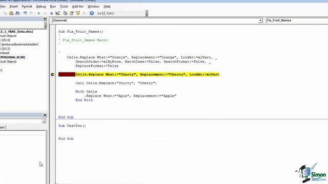Click the Break pause icon
328x184 pixels.
point(45,13)
